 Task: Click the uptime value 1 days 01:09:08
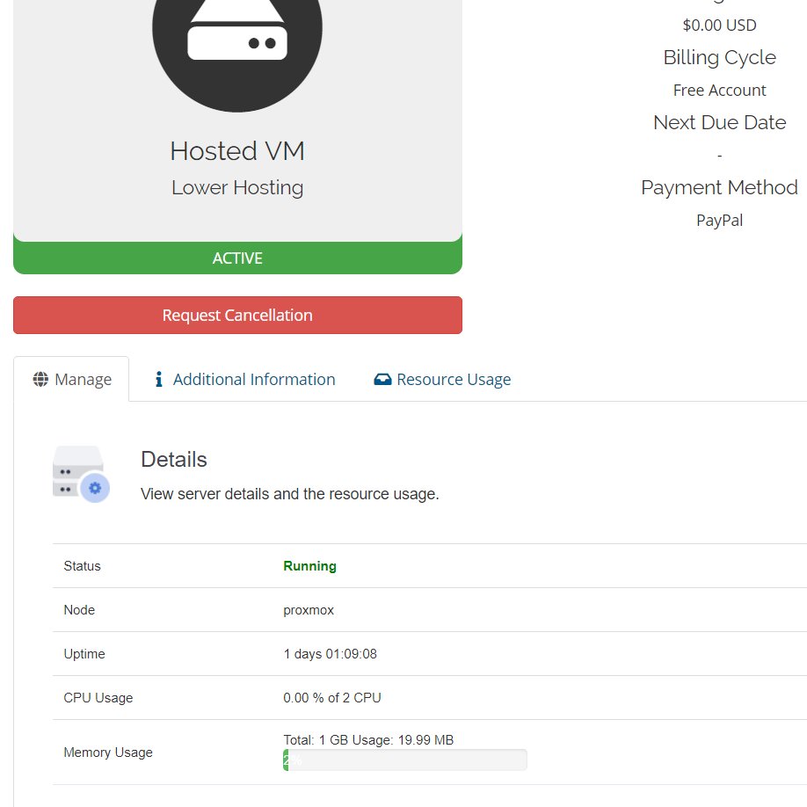(x=330, y=654)
